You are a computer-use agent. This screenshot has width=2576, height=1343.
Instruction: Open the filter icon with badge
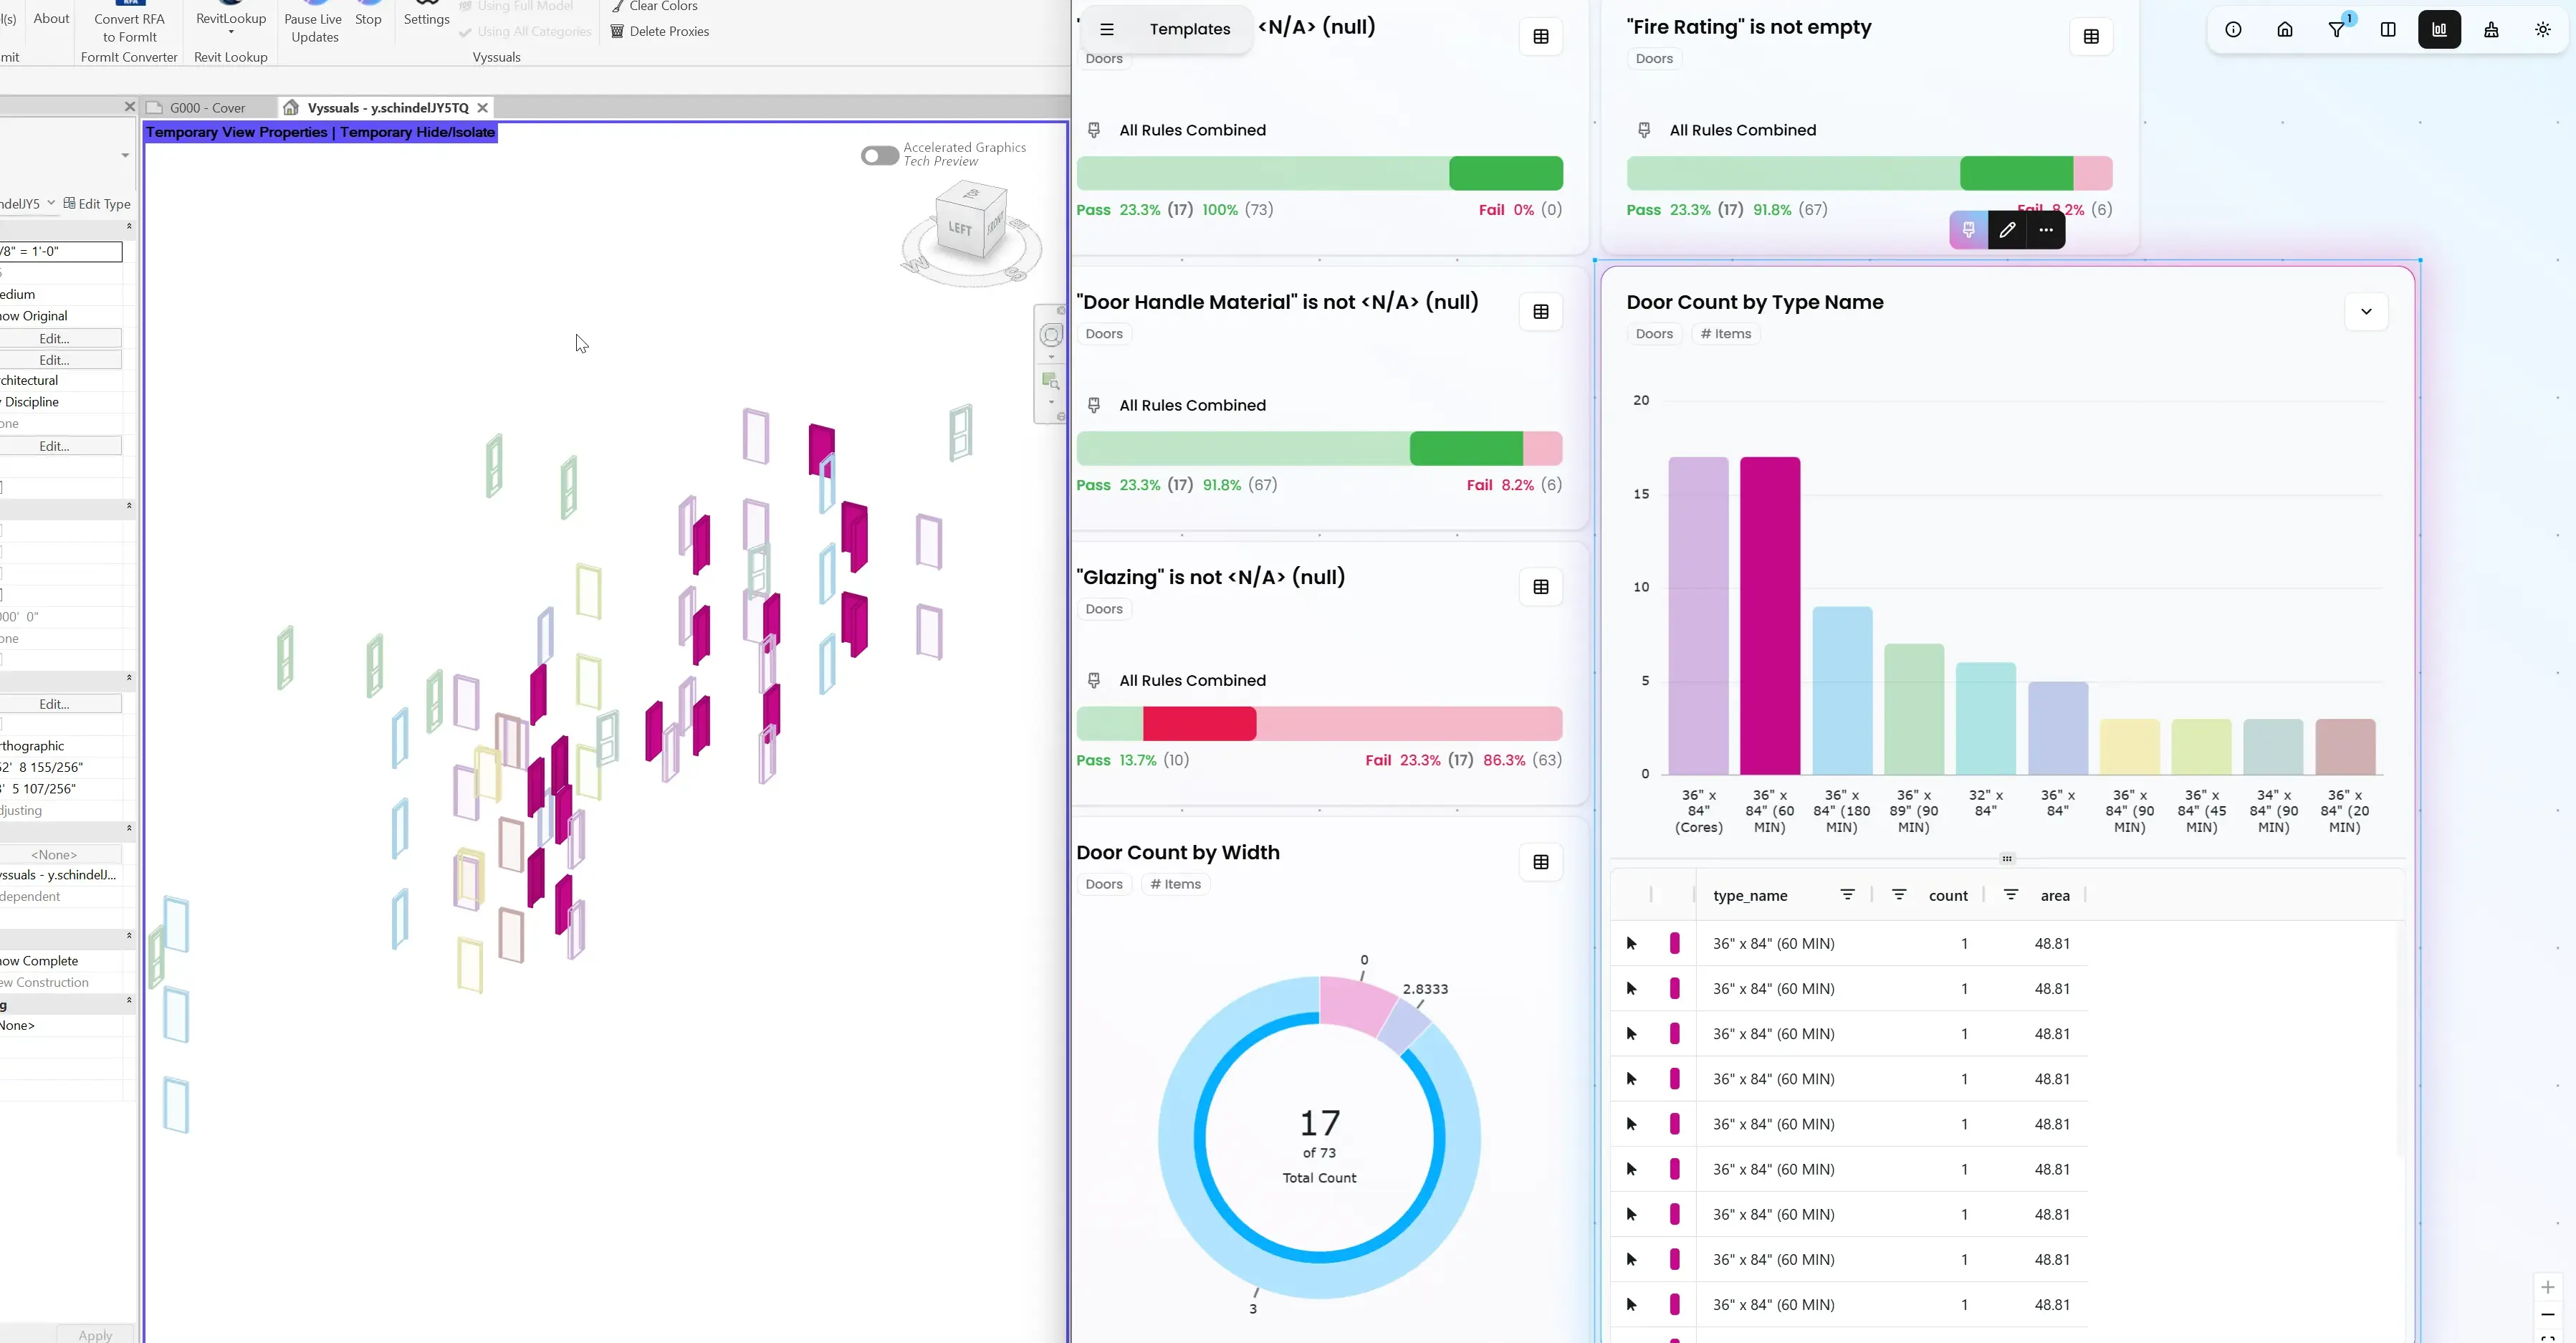[x=2337, y=30]
